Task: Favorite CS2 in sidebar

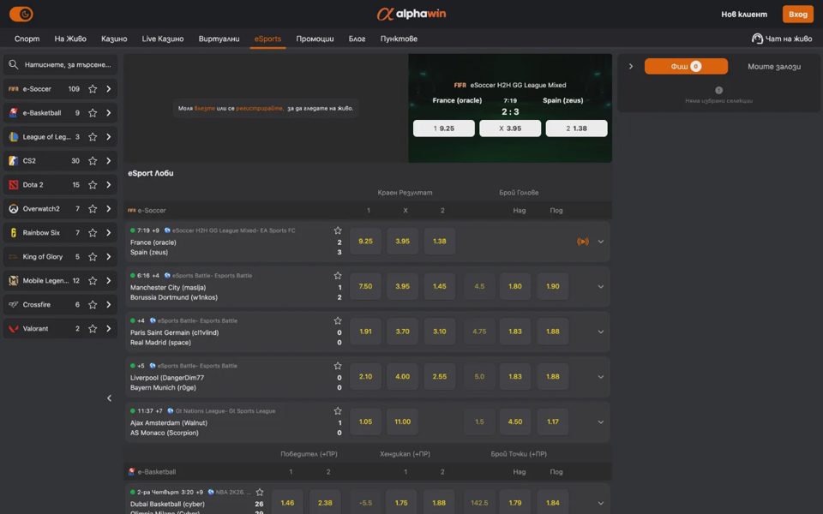Action: coord(93,161)
